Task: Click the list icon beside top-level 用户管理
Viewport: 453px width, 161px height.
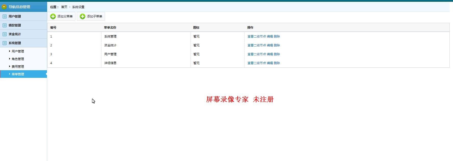Action: pos(5,16)
